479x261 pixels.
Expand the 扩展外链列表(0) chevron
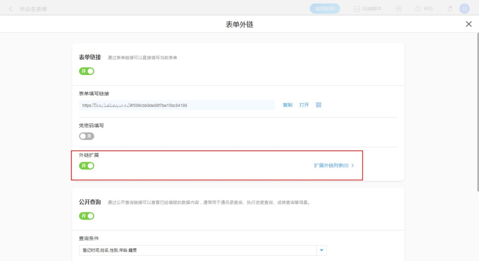click(x=353, y=166)
